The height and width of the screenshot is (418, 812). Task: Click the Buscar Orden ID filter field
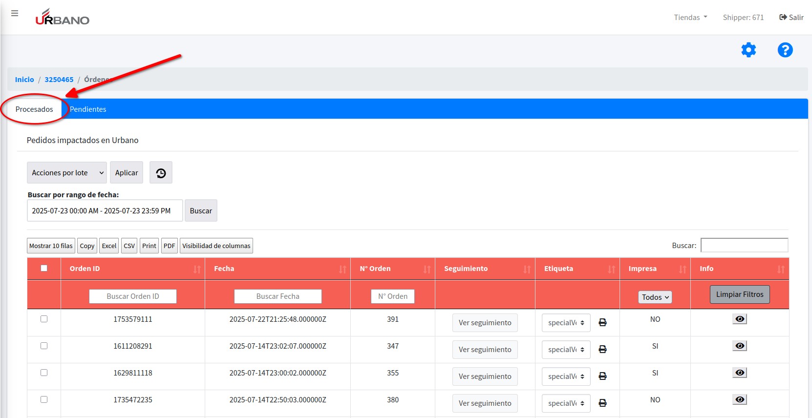point(133,296)
